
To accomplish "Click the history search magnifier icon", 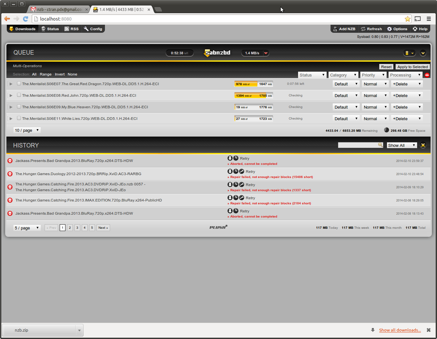I will (381, 145).
